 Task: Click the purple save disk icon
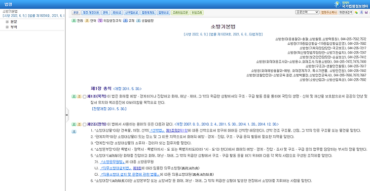click(366, 12)
